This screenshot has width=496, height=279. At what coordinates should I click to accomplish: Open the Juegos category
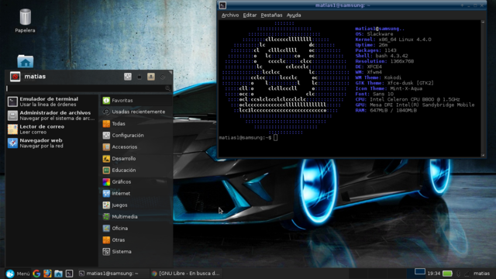[136, 205]
